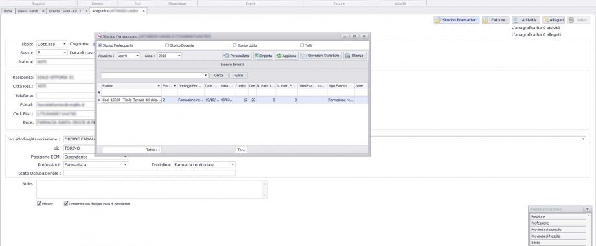Click the Importa Excel button
The width and height of the screenshot is (596, 246).
click(264, 56)
